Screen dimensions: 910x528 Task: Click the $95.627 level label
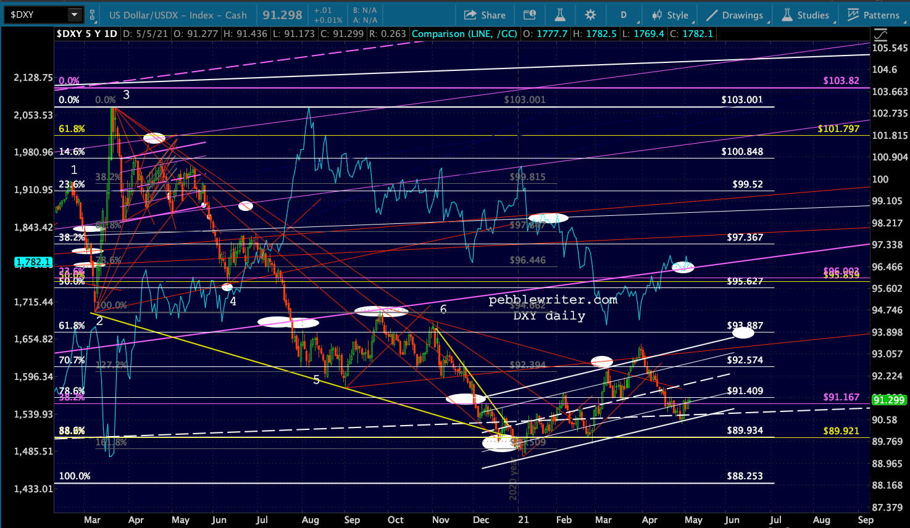tap(745, 281)
